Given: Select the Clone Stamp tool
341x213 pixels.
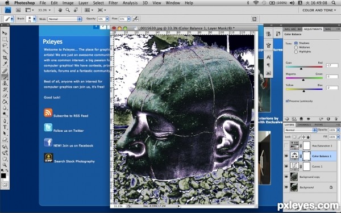Looking at the screenshot, I should (x=5, y=83).
